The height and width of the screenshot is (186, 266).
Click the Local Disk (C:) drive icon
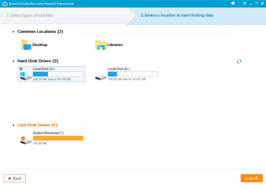tap(26, 76)
